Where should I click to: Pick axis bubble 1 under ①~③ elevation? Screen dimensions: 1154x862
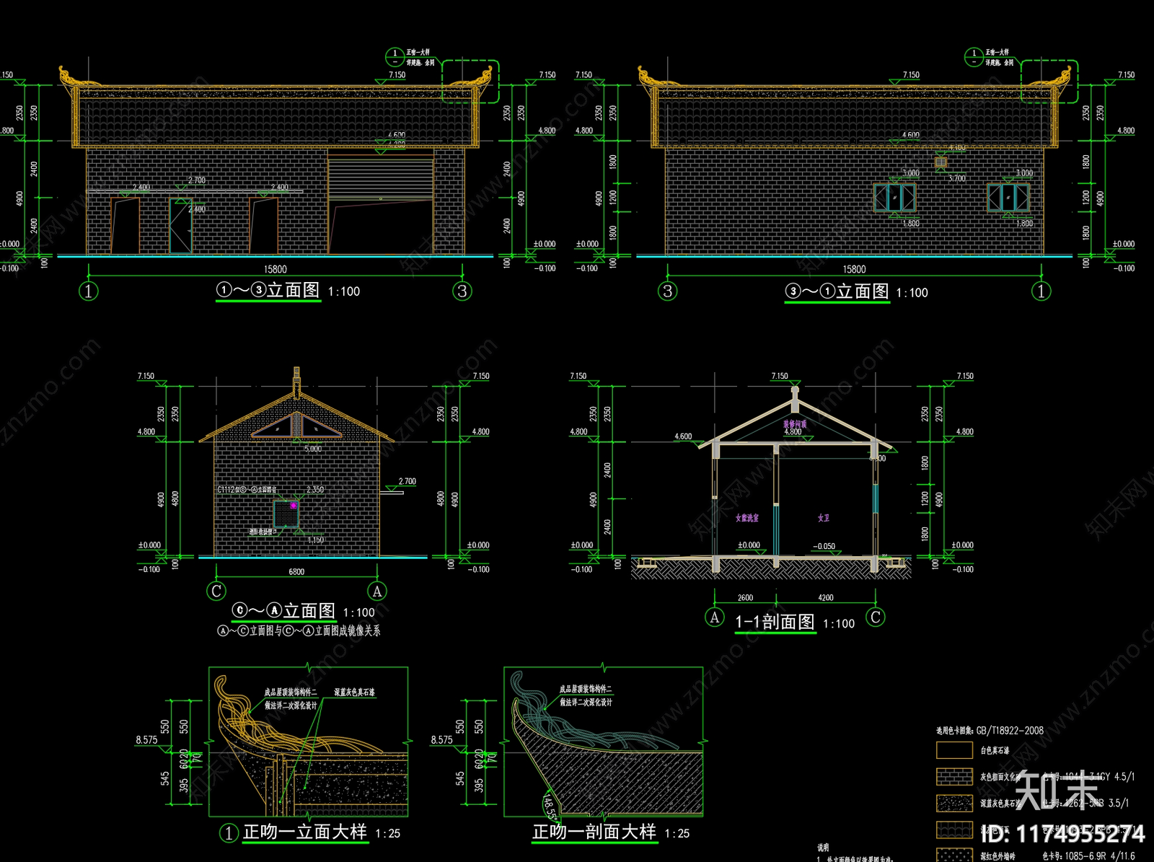[88, 291]
